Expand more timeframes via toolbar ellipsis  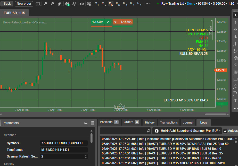click(x=147, y=4)
